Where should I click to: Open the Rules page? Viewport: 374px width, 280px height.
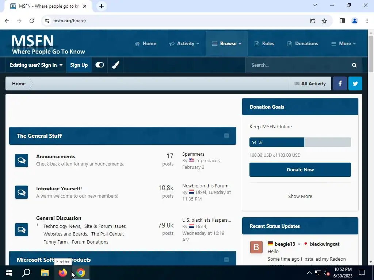pyautogui.click(x=264, y=44)
